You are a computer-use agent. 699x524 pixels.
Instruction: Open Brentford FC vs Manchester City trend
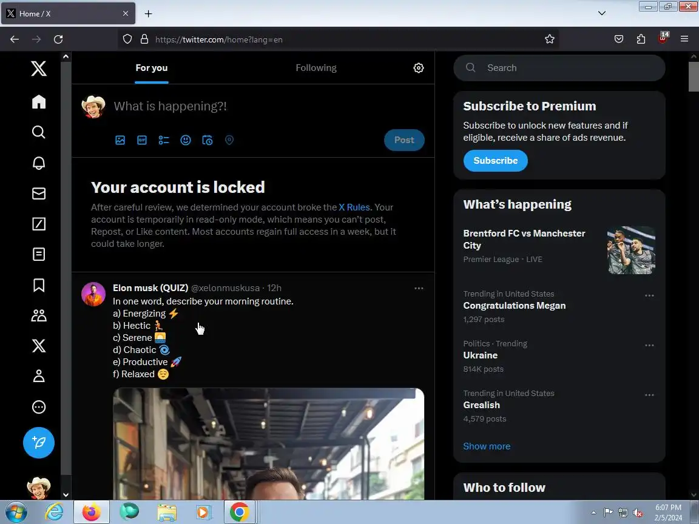[559, 249]
